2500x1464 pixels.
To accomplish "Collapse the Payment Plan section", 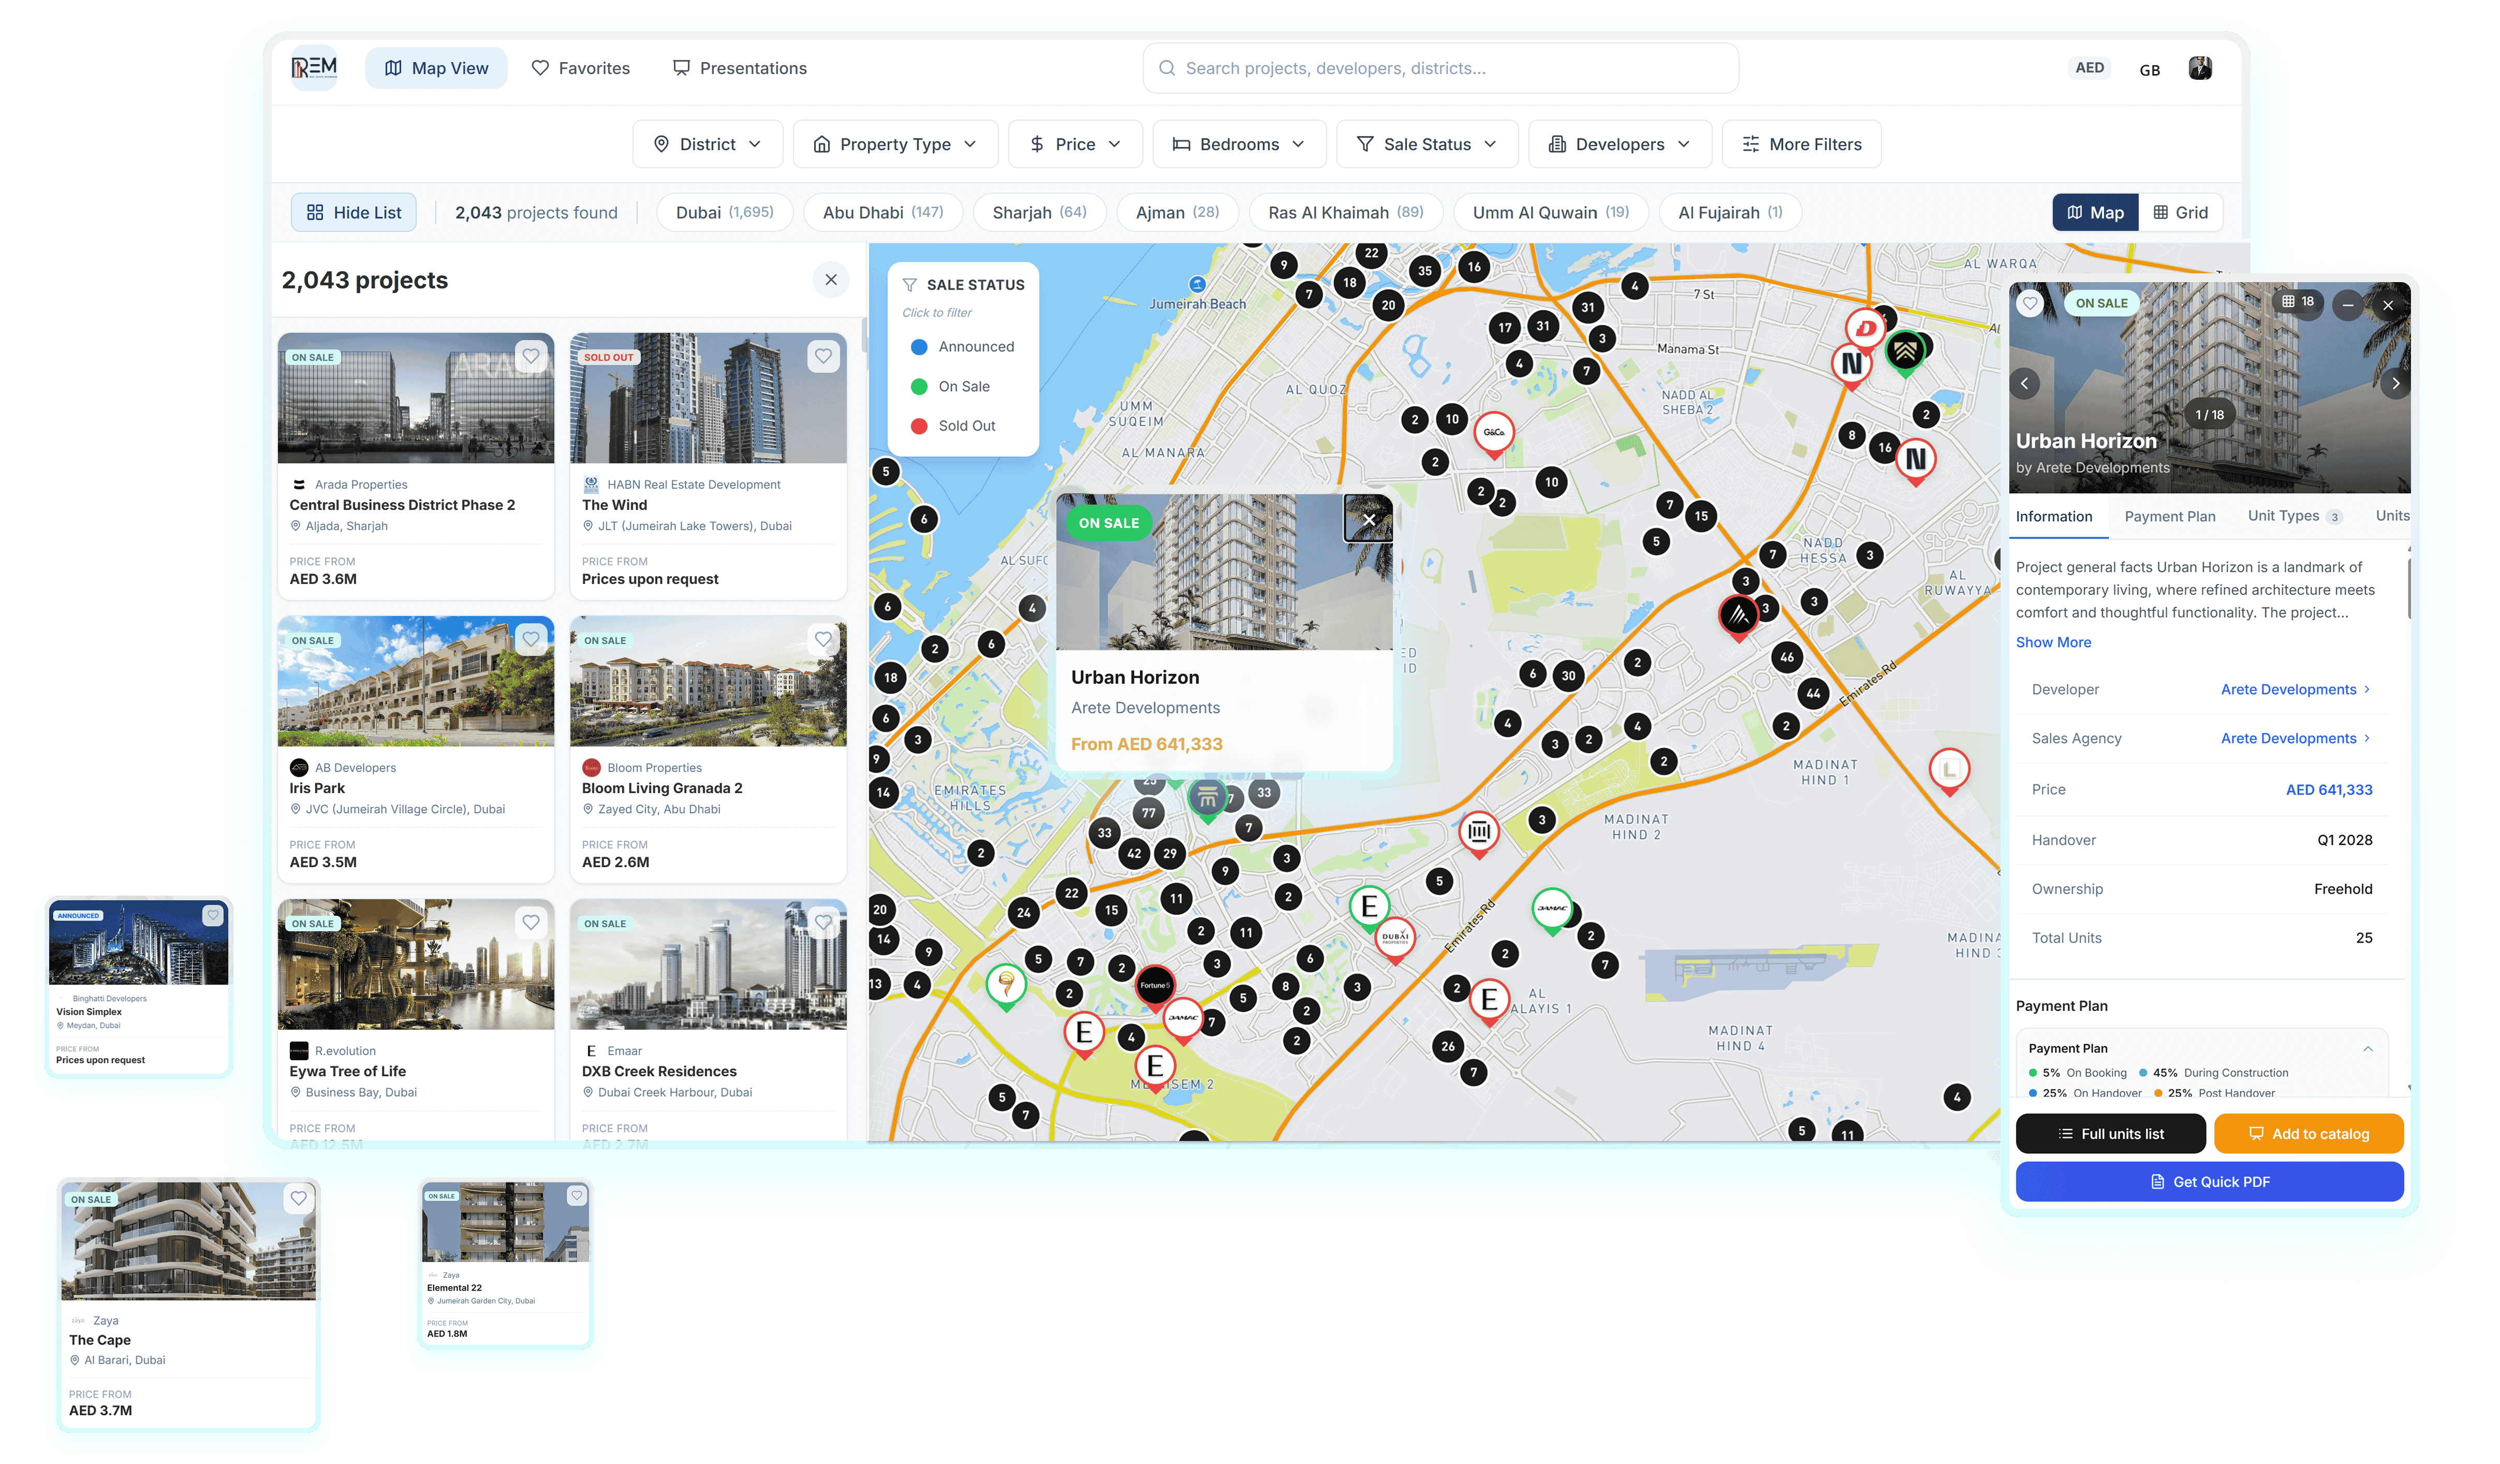I will (2367, 1048).
